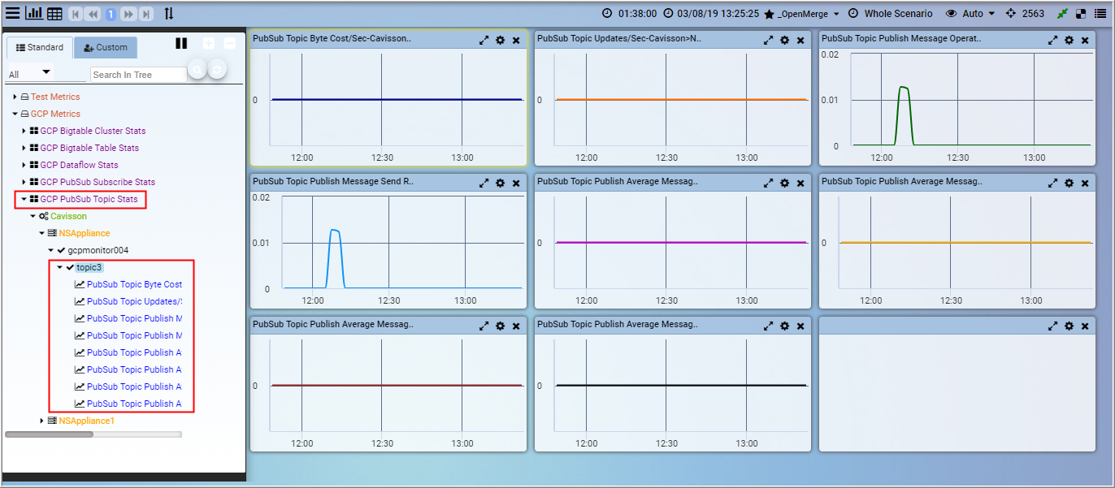Jump to the last page of panels
The width and height of the screenshot is (1115, 488).
(x=145, y=14)
